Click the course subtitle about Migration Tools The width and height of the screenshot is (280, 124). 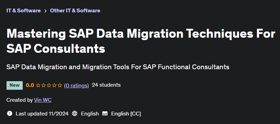tap(118, 67)
